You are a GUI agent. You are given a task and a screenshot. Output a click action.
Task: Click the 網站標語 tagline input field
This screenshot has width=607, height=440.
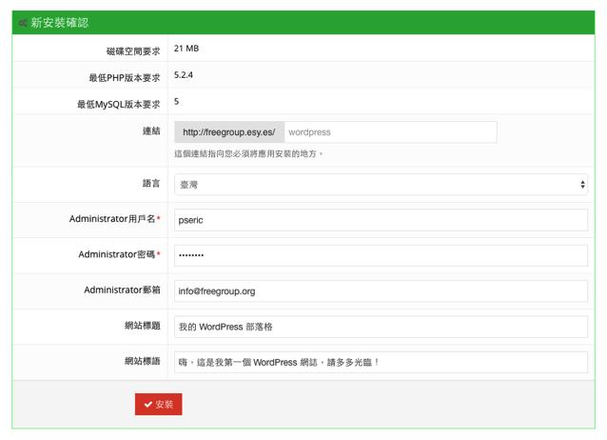point(381,363)
